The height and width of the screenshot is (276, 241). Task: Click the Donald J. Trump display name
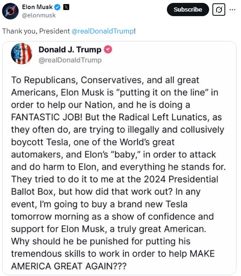click(70, 50)
